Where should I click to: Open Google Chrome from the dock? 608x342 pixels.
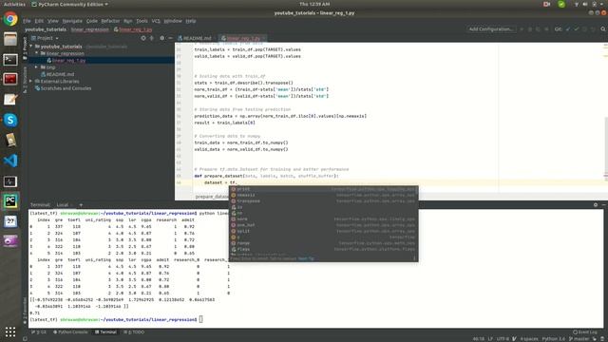[x=10, y=19]
